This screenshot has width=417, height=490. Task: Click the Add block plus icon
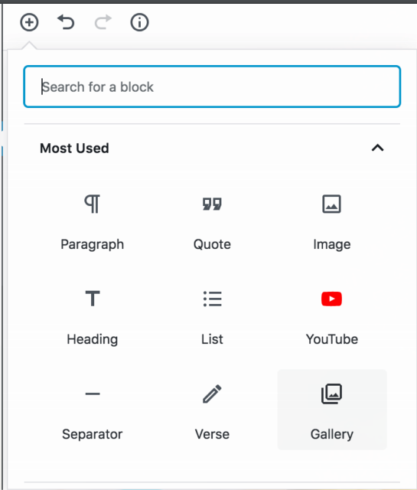29,22
